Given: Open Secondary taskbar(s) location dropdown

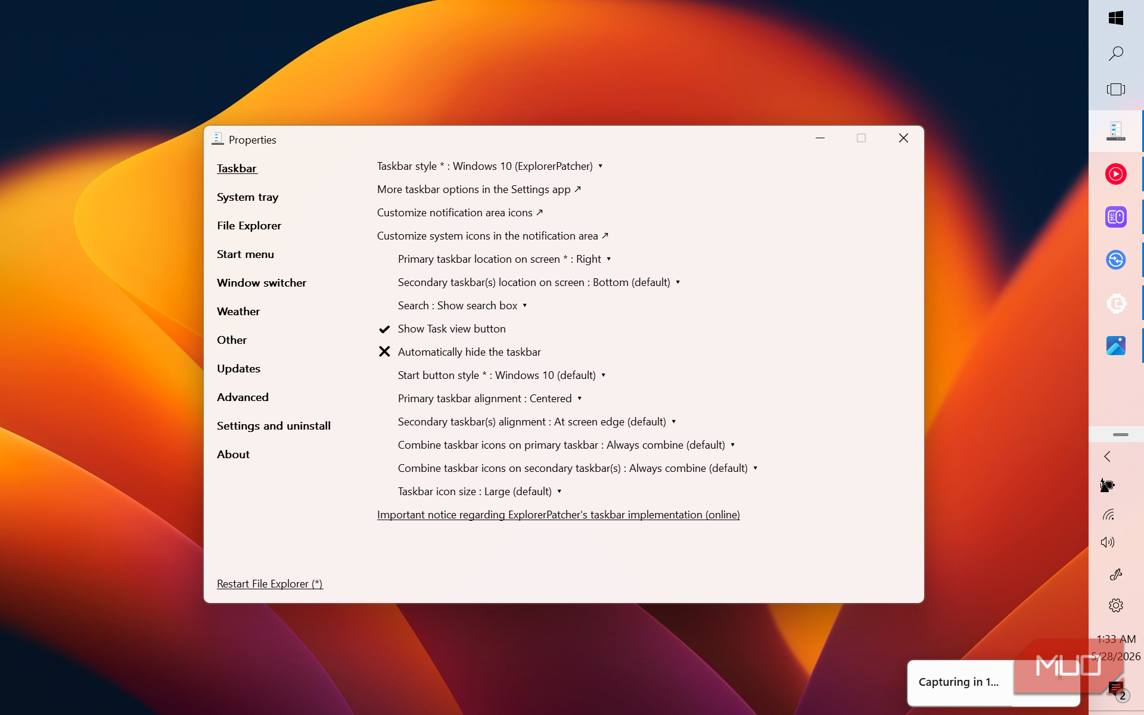Looking at the screenshot, I should point(539,282).
